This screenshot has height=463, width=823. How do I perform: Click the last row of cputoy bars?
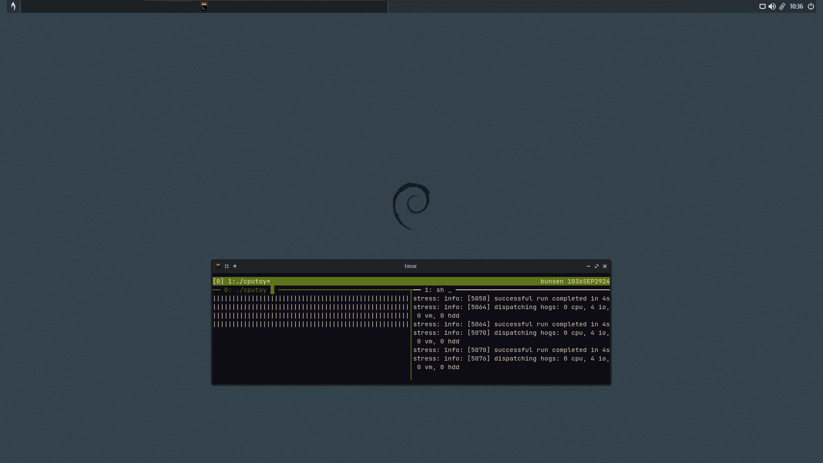click(x=311, y=325)
